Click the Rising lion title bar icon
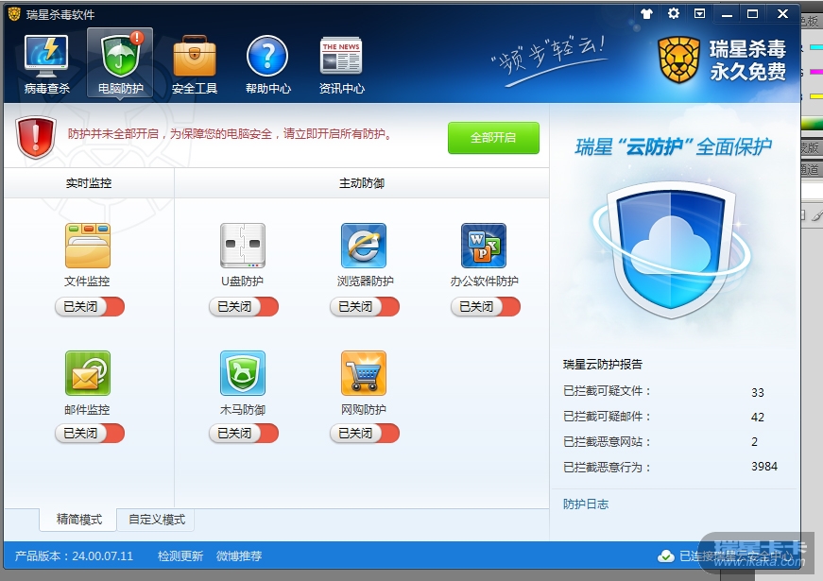The height and width of the screenshot is (581, 823). pos(13,13)
